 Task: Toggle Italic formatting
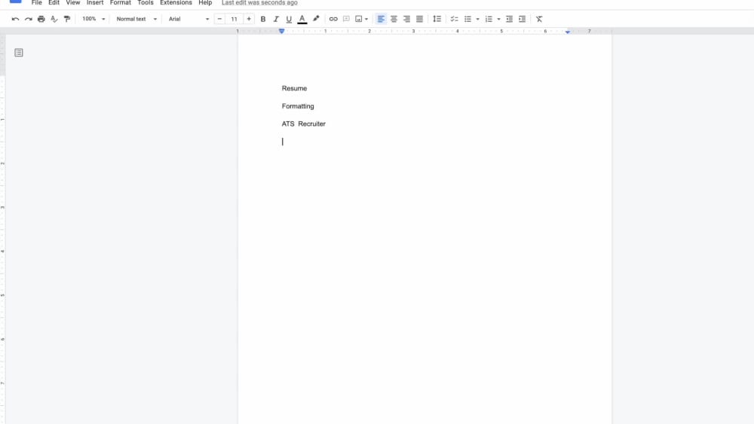(x=276, y=20)
